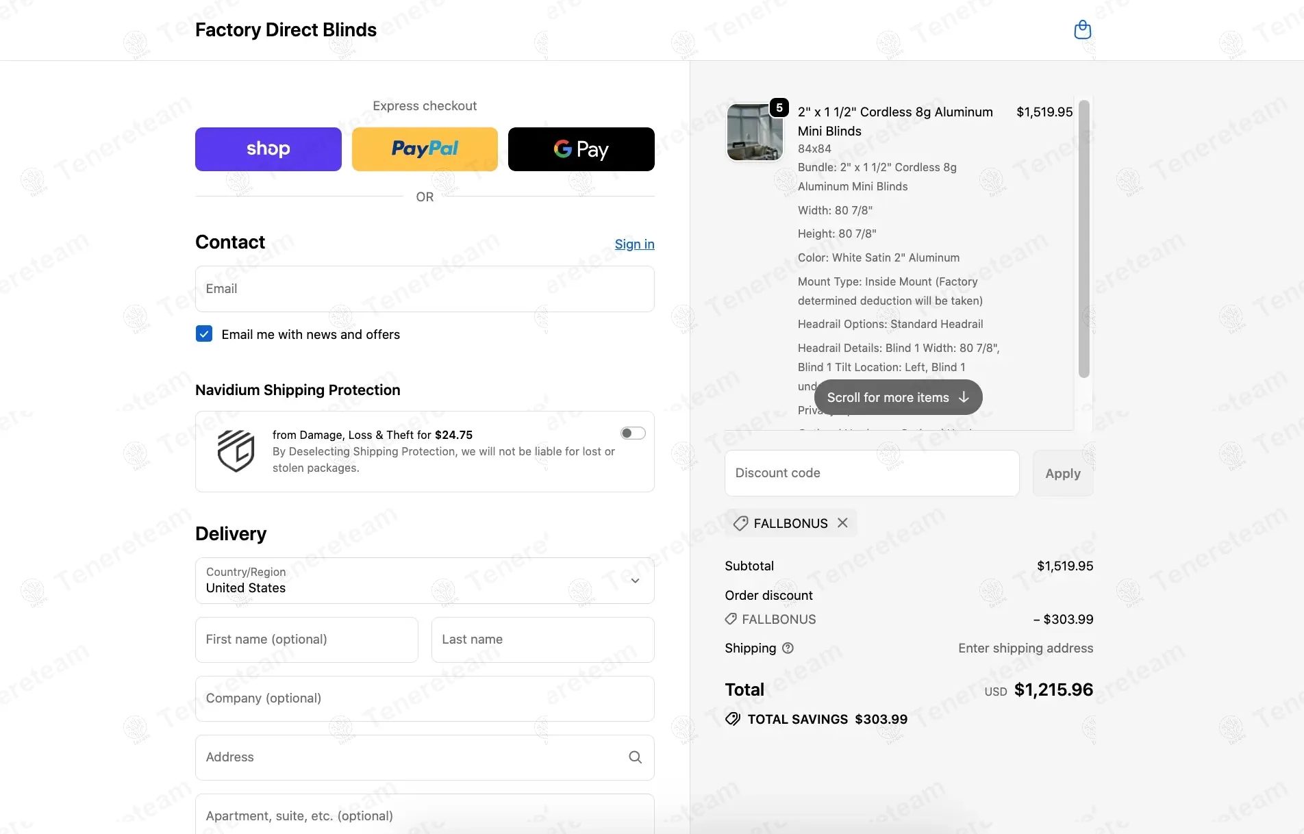Viewport: 1304px width, 834px height.
Task: Click the shipping help question mark icon
Action: pos(788,648)
